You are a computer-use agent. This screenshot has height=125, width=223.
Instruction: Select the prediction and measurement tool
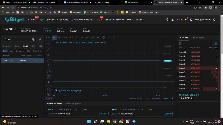click(49, 77)
